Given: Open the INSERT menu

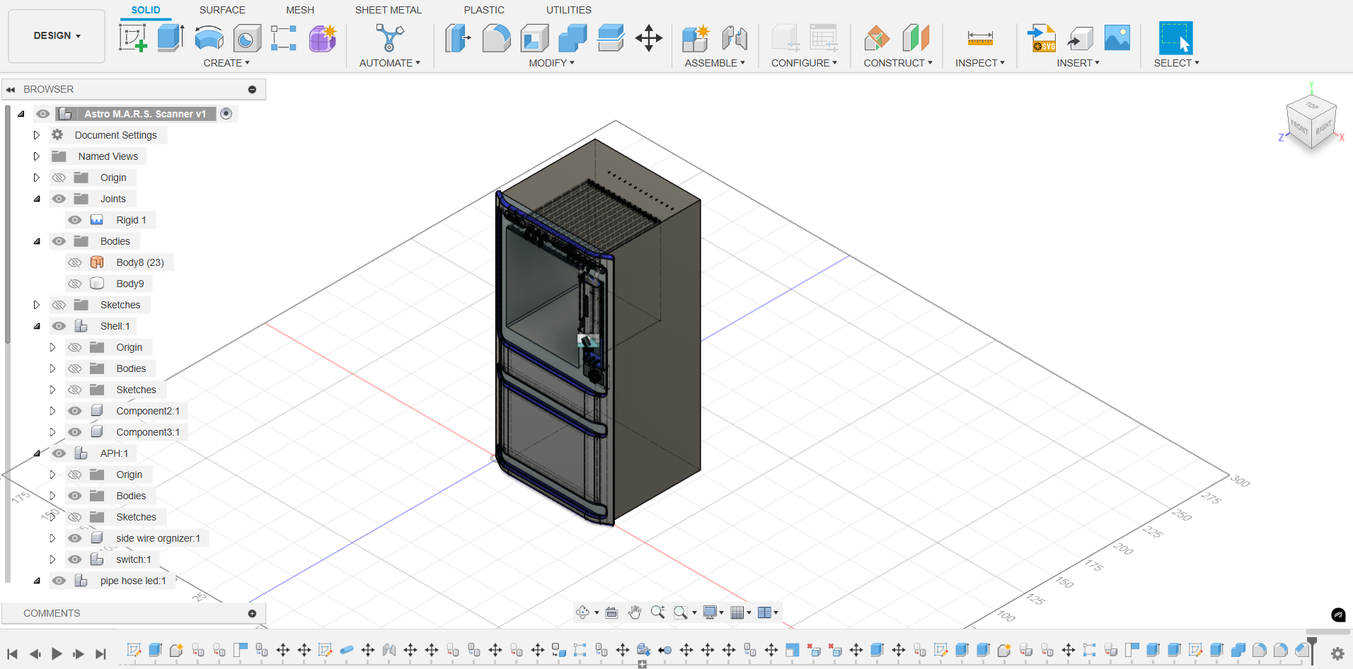Looking at the screenshot, I should coord(1078,63).
